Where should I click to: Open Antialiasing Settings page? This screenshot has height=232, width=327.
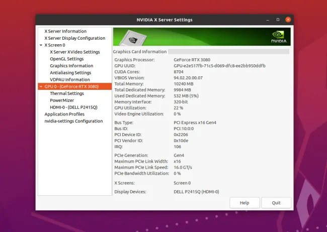click(70, 73)
